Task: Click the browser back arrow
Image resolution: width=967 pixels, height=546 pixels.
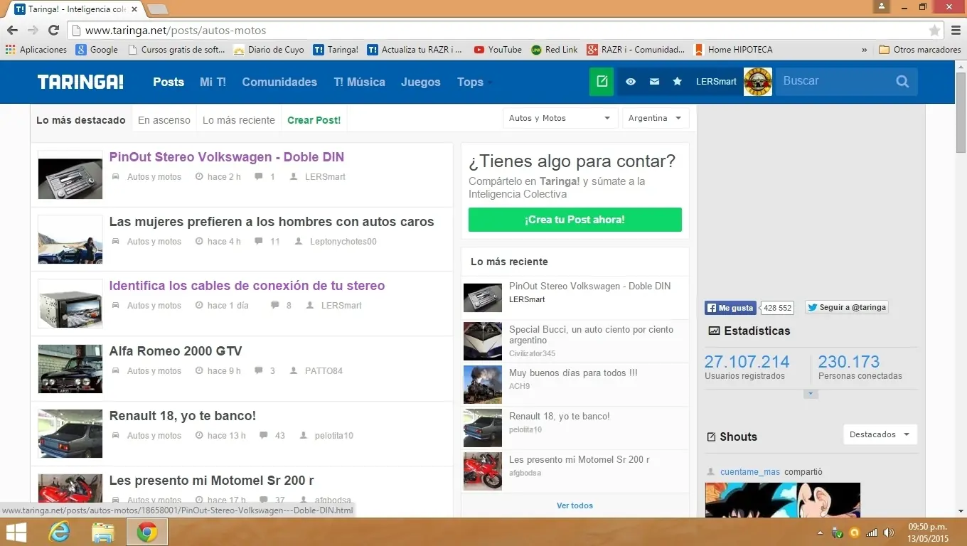Action: (13, 31)
